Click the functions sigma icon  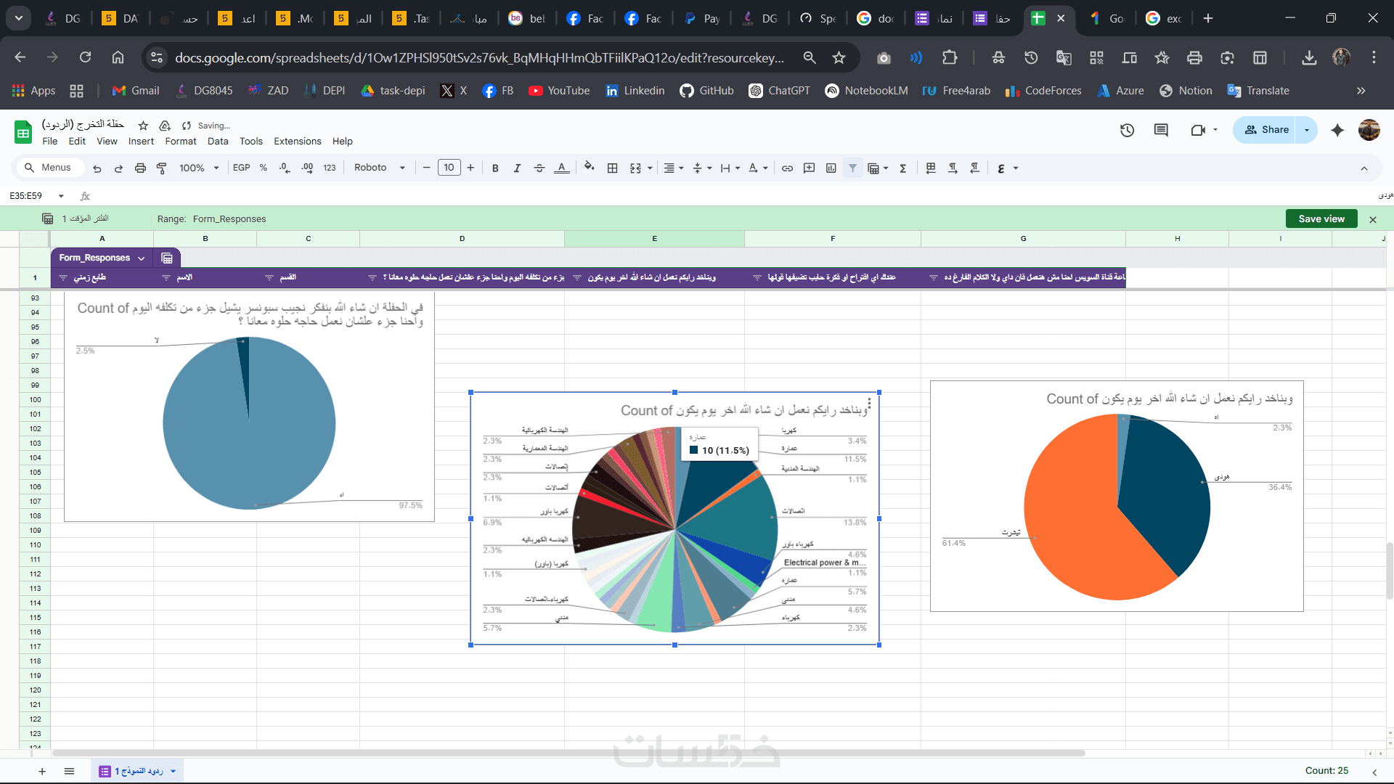pos(903,168)
